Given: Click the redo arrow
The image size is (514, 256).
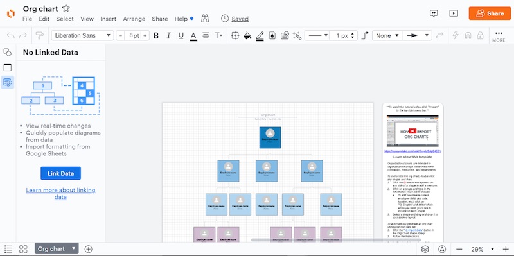Looking at the screenshot, I should click(x=23, y=35).
